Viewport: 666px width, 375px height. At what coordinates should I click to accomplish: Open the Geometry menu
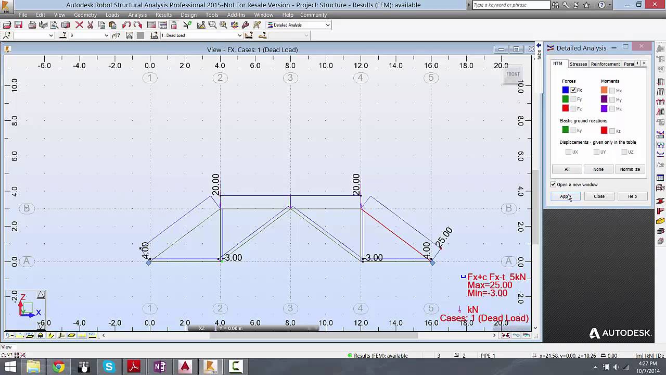pos(85,15)
